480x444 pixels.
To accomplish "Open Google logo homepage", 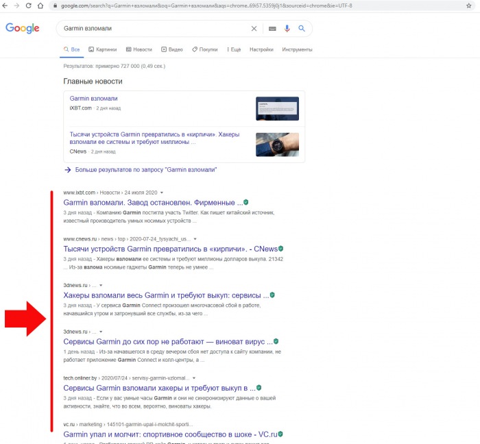I will [23, 28].
